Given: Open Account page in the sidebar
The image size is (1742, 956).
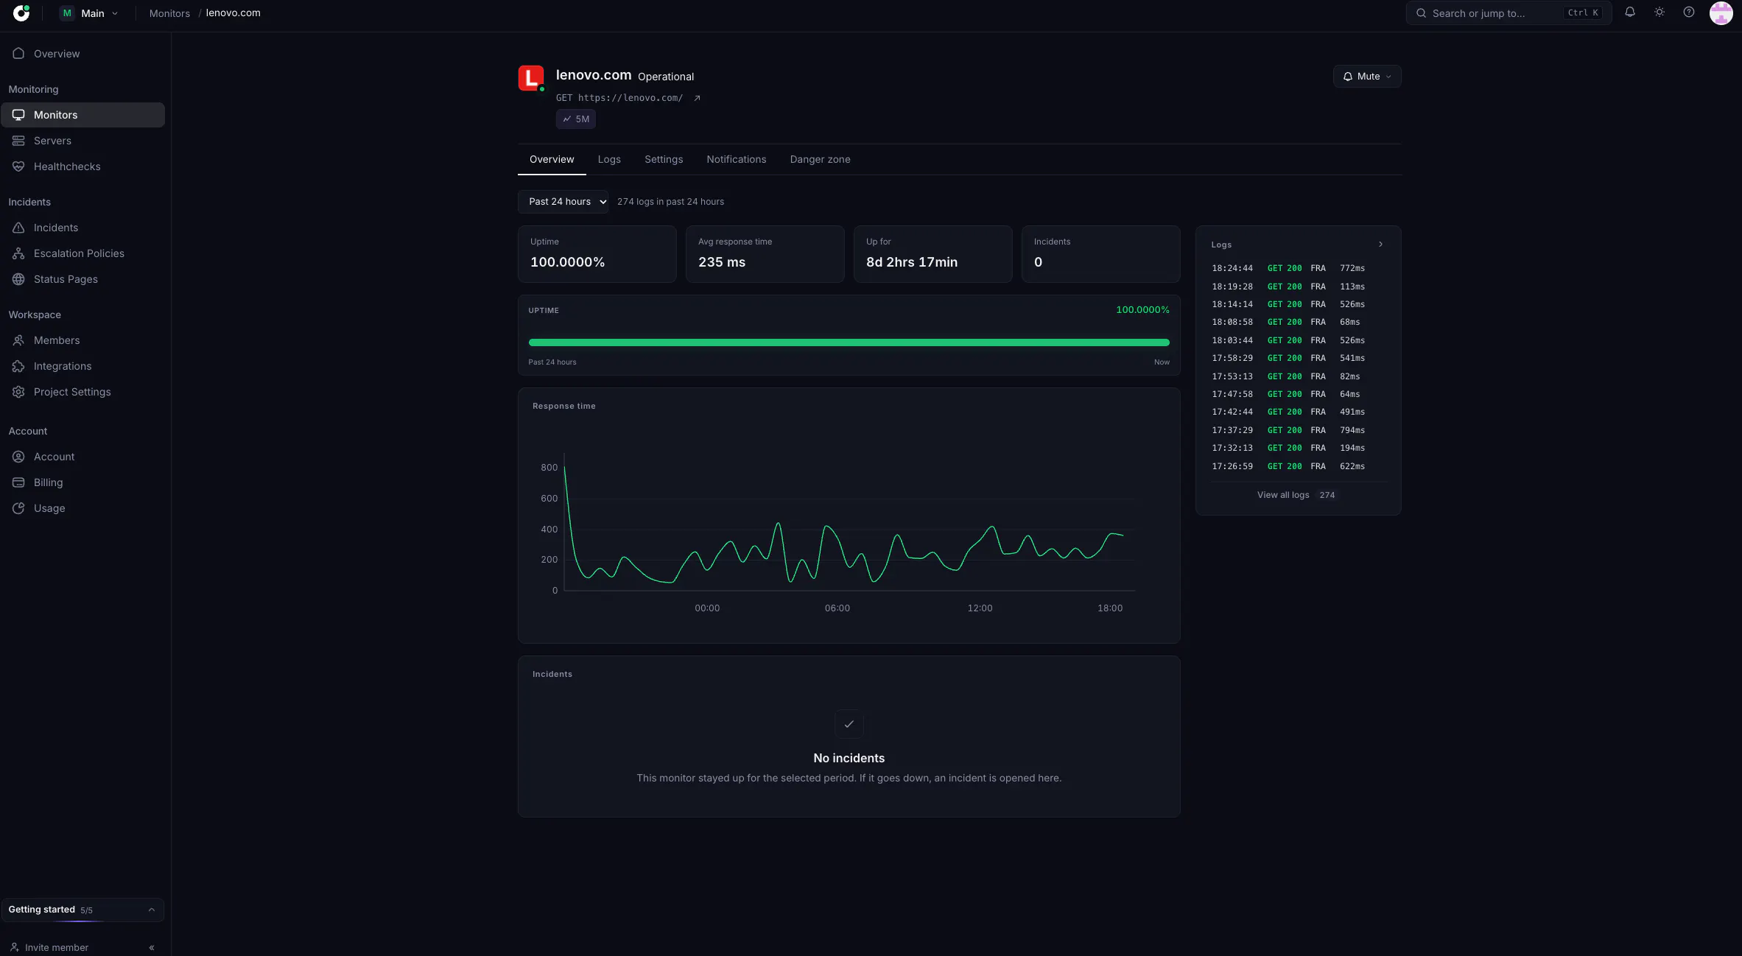Looking at the screenshot, I should point(82,457).
